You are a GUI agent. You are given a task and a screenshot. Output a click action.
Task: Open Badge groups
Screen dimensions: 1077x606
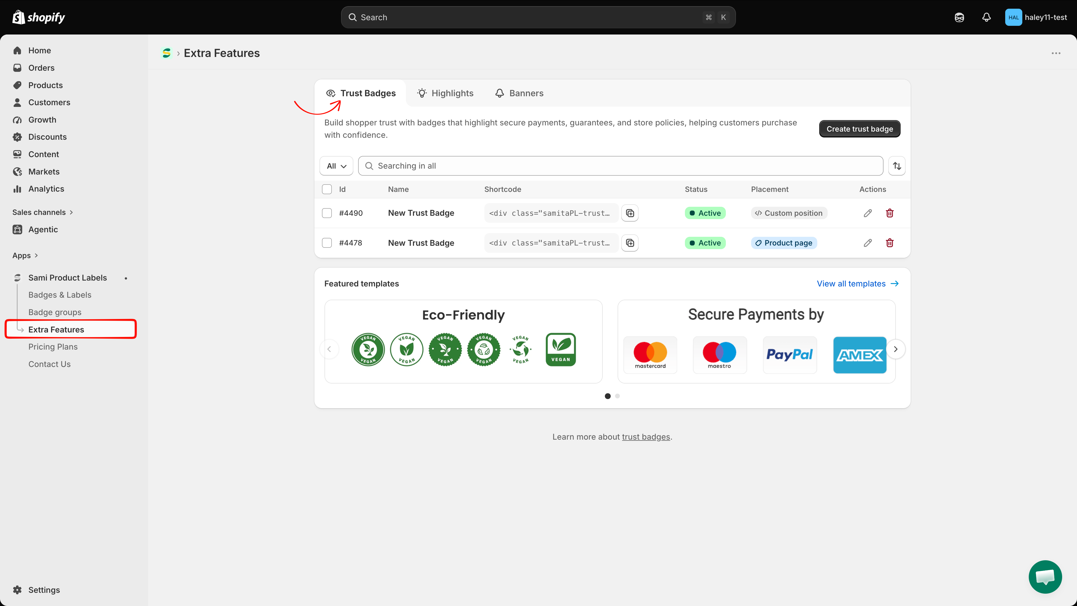tap(55, 312)
